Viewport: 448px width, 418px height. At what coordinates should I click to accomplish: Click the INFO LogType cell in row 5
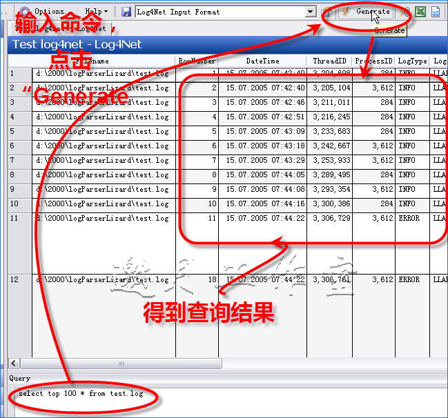pos(412,132)
